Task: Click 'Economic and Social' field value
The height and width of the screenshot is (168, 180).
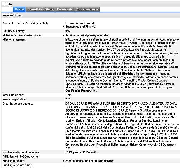Action: (x=80, y=23)
